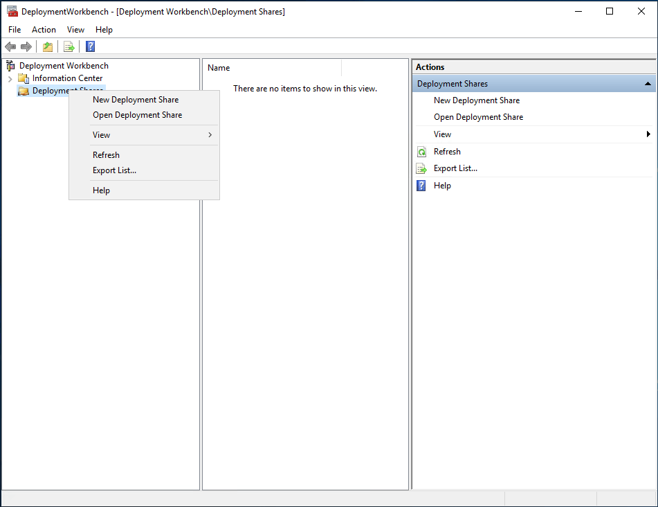The width and height of the screenshot is (658, 507).
Task: Click the Refresh icon in Actions pane
Action: 421,152
